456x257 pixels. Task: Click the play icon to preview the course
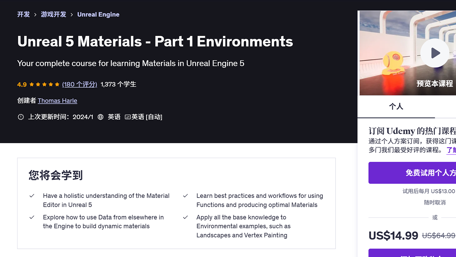tap(435, 53)
